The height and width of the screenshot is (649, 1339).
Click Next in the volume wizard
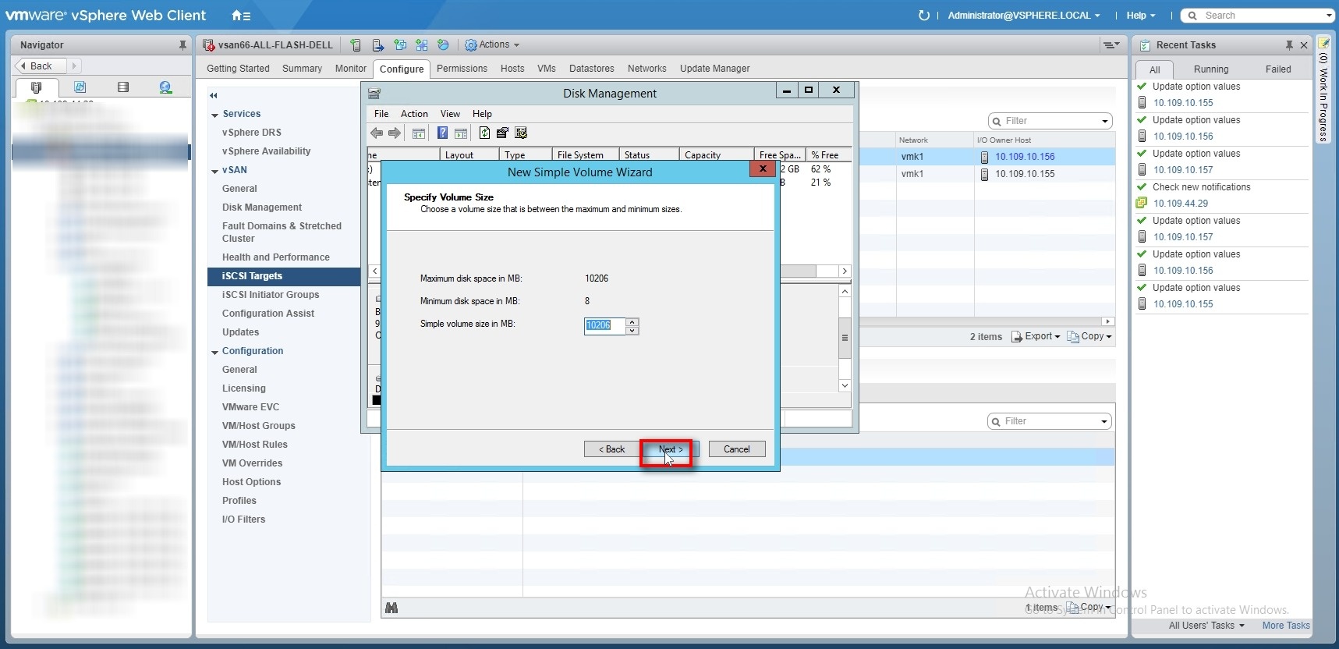(x=669, y=449)
